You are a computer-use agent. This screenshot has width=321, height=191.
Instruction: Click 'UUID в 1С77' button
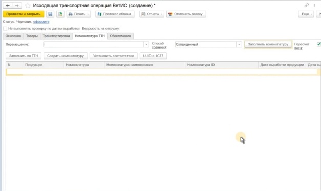153,56
